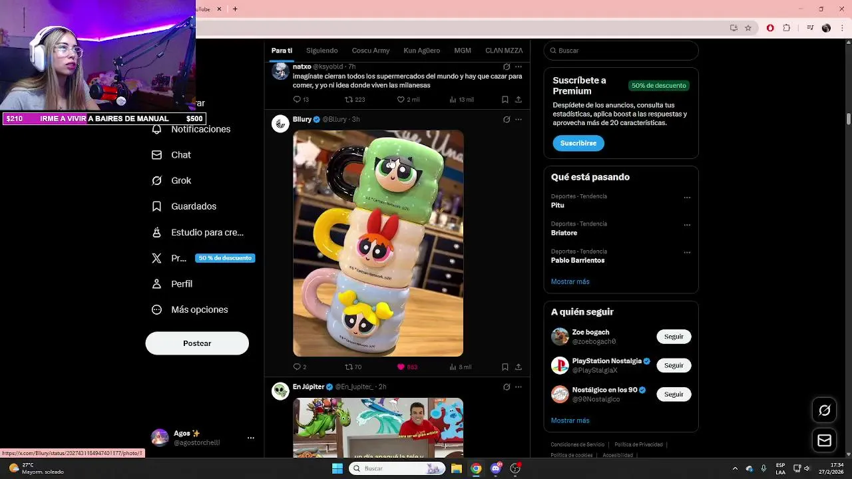
Task: Open account menu dots next to Agos
Action: 251,438
